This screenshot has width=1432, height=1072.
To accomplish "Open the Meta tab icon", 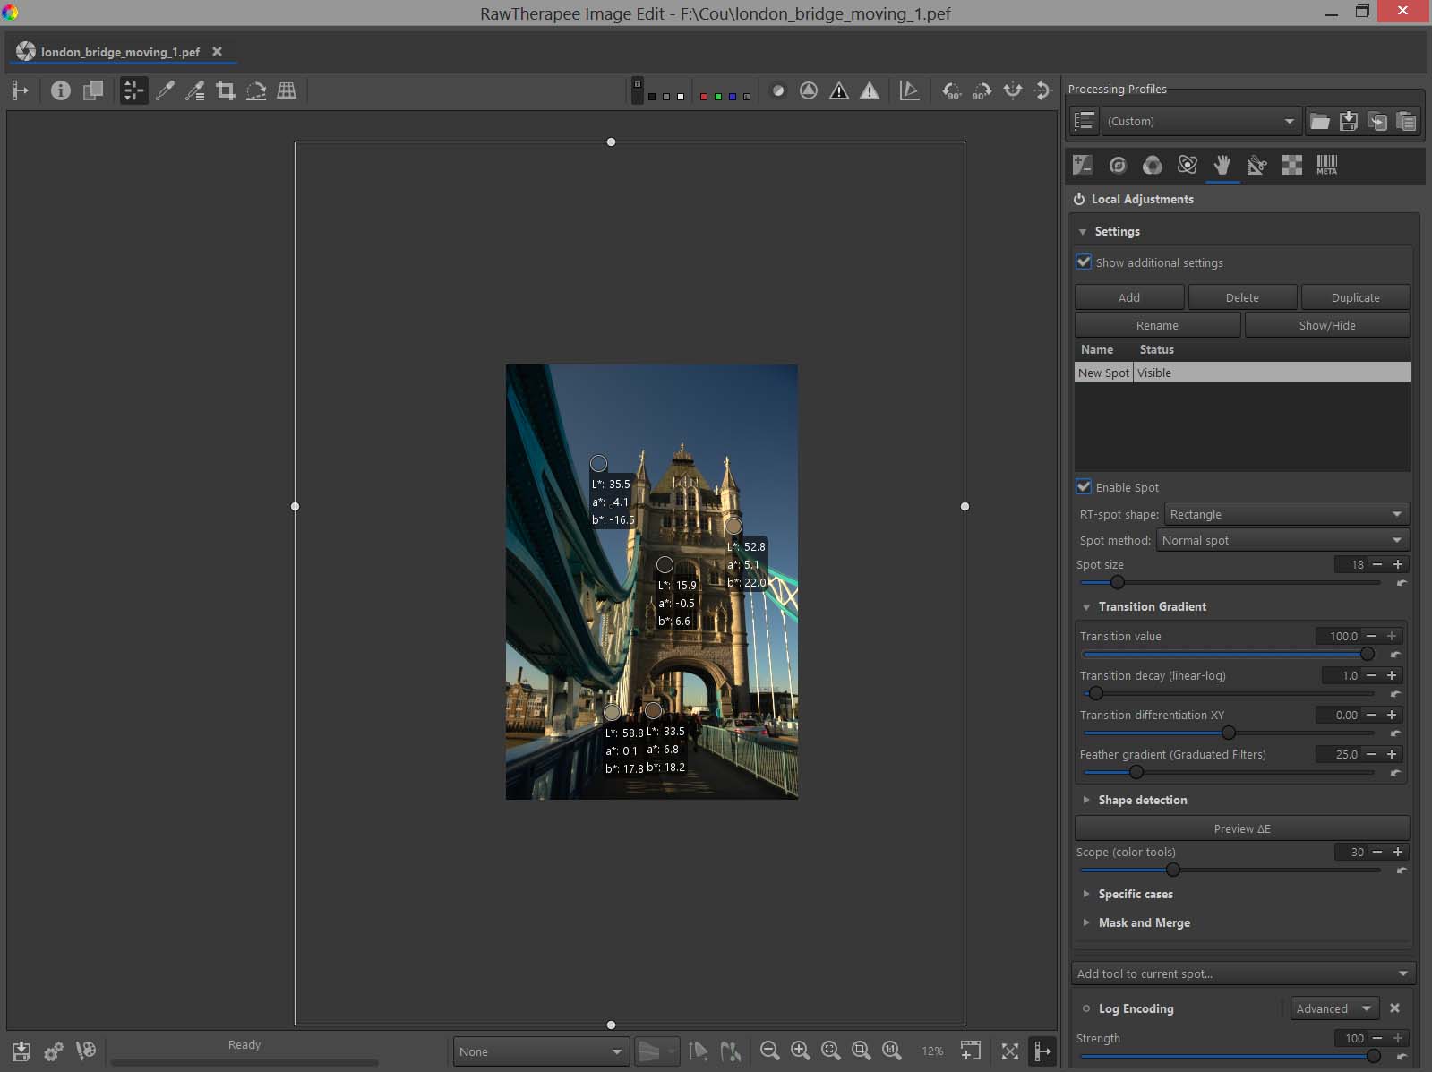I will pyautogui.click(x=1326, y=165).
